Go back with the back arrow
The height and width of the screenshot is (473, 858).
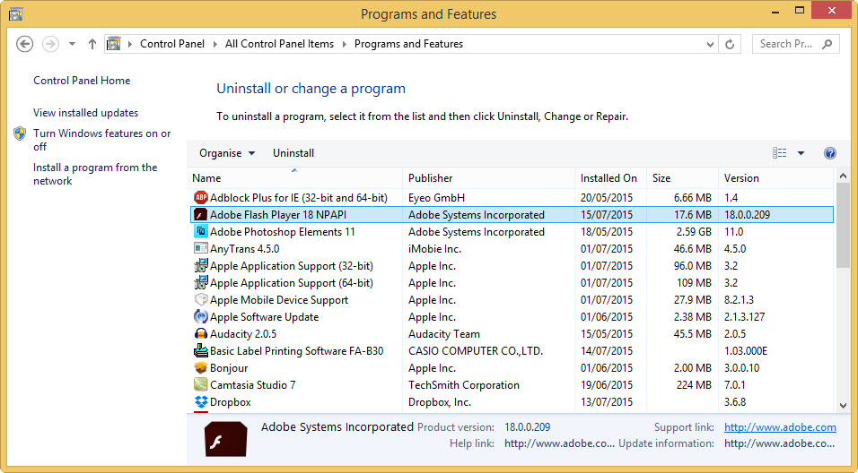point(24,44)
